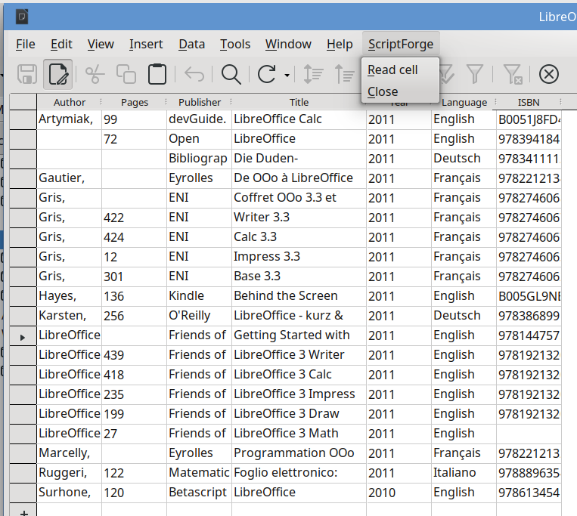
Task: Click the ISBN column header
Action: tap(529, 102)
